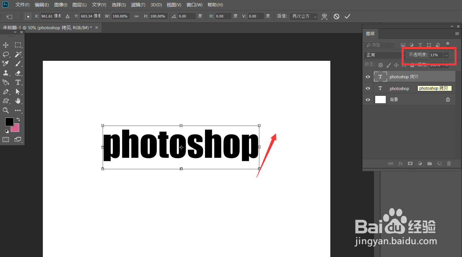This screenshot has height=257, width=462.
Task: Select the Brush tool
Action: tap(18, 63)
